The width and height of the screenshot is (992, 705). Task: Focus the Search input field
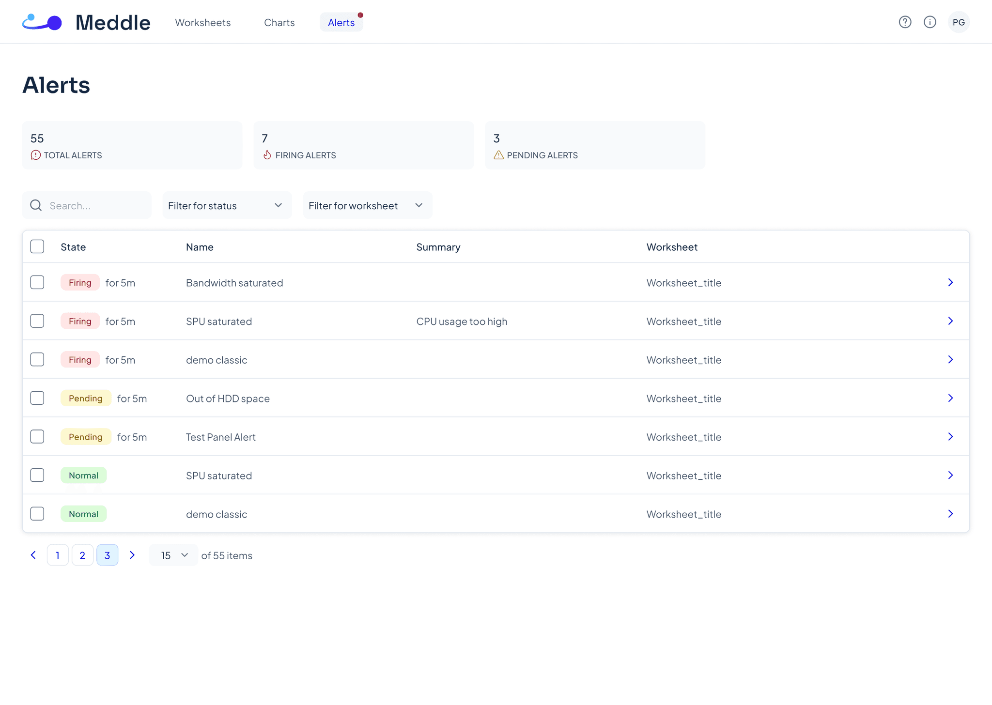(x=97, y=205)
